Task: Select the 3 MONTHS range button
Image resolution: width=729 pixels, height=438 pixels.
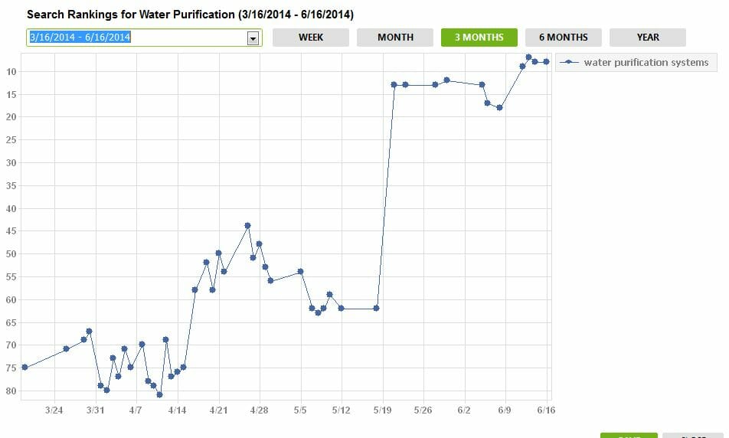Action: [x=479, y=38]
